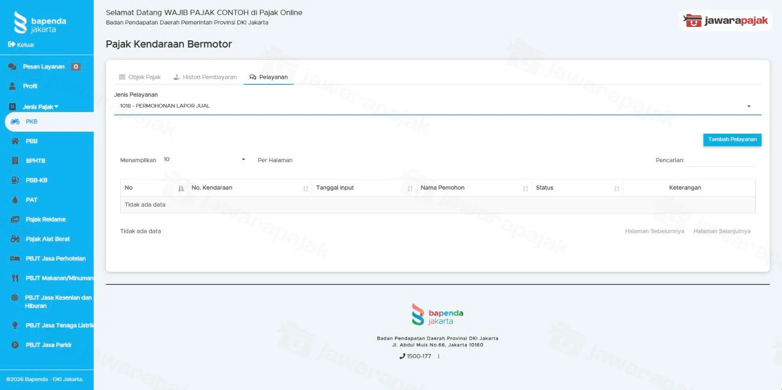Select the PBJT Jasa Perhotelan bed icon
Viewport: 782px width, 390px height.
tap(15, 258)
